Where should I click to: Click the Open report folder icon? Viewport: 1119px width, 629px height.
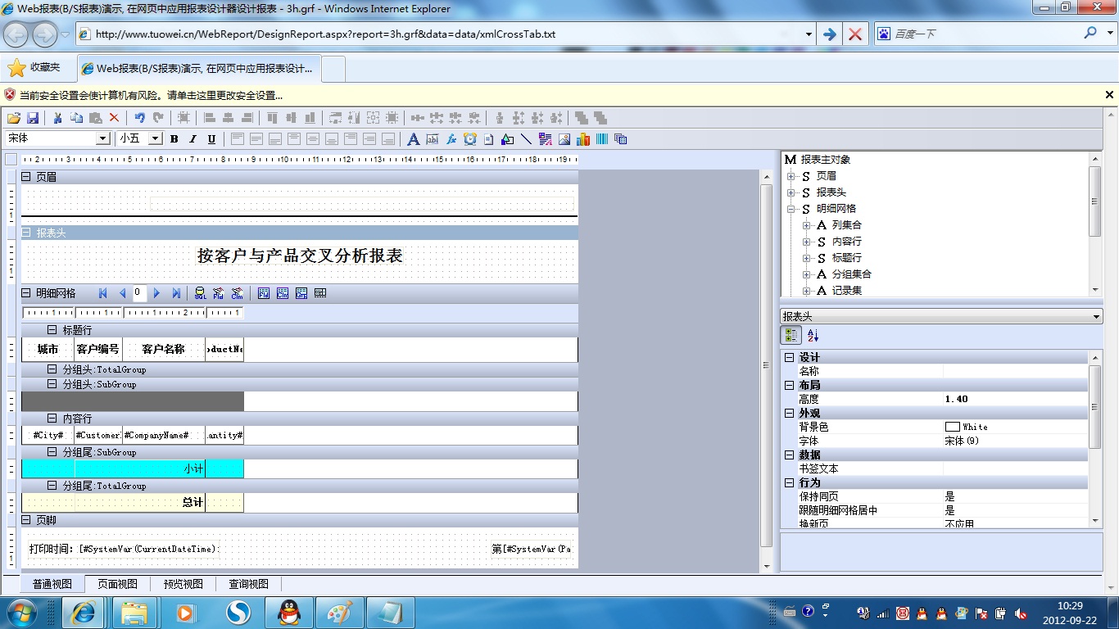14,118
